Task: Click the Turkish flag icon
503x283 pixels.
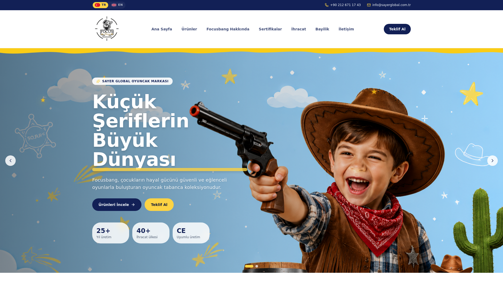Action: 97,5
